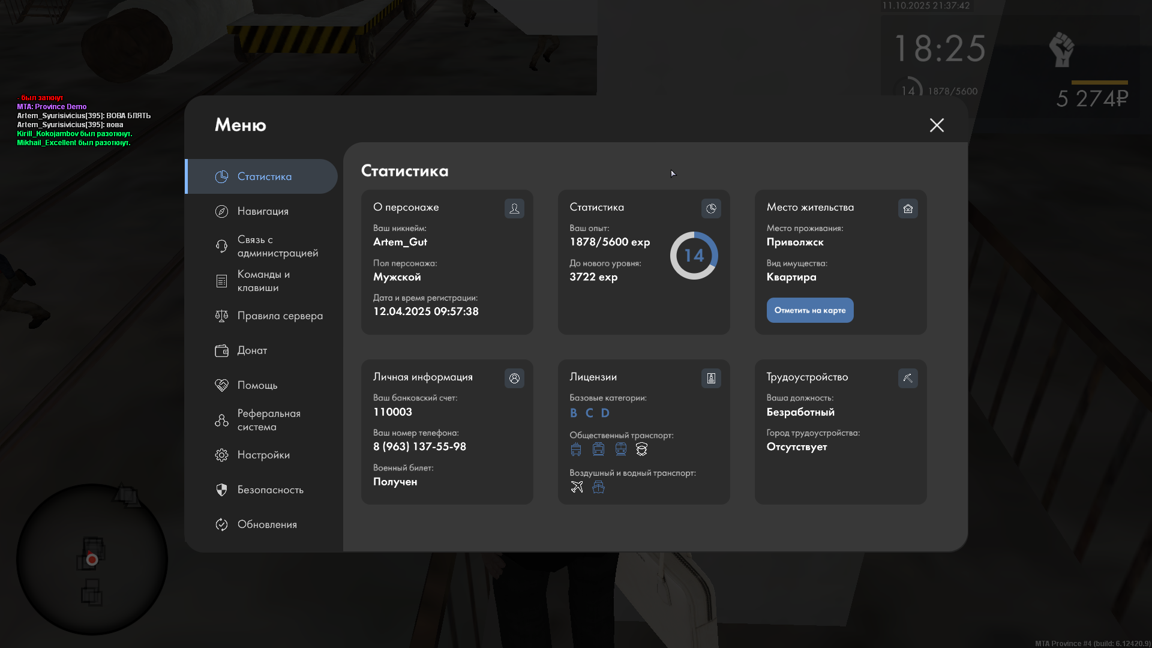Click the hammer icon in Трудоустройство card
Viewport: 1152px width, 648px height.
click(x=908, y=378)
